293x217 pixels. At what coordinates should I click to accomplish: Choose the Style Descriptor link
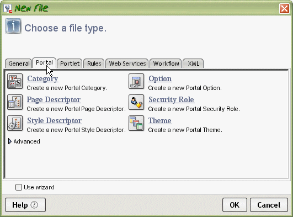click(x=55, y=121)
